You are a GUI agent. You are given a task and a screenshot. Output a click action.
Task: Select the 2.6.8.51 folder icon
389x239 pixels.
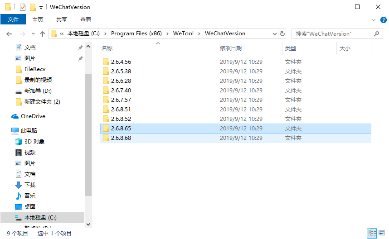click(x=106, y=109)
